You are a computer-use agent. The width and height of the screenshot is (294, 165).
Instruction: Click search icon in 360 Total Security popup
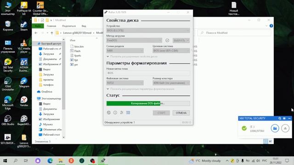[280, 118]
